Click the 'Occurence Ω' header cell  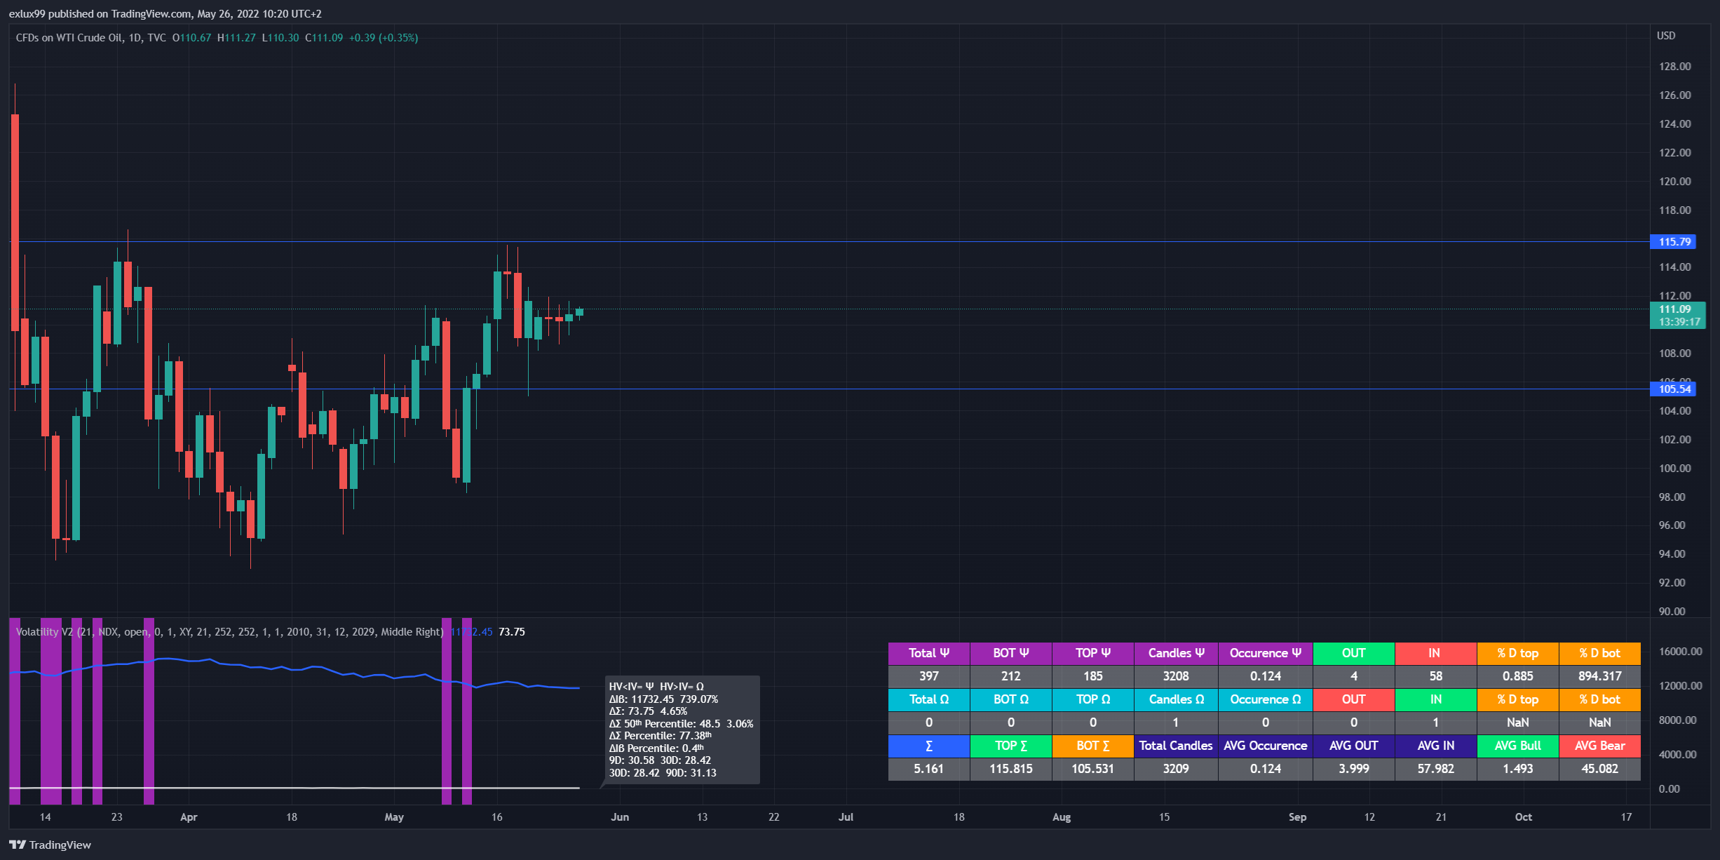click(x=1266, y=699)
